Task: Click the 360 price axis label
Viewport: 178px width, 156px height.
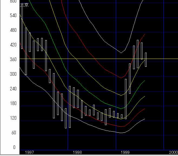Action: click(x=13, y=59)
